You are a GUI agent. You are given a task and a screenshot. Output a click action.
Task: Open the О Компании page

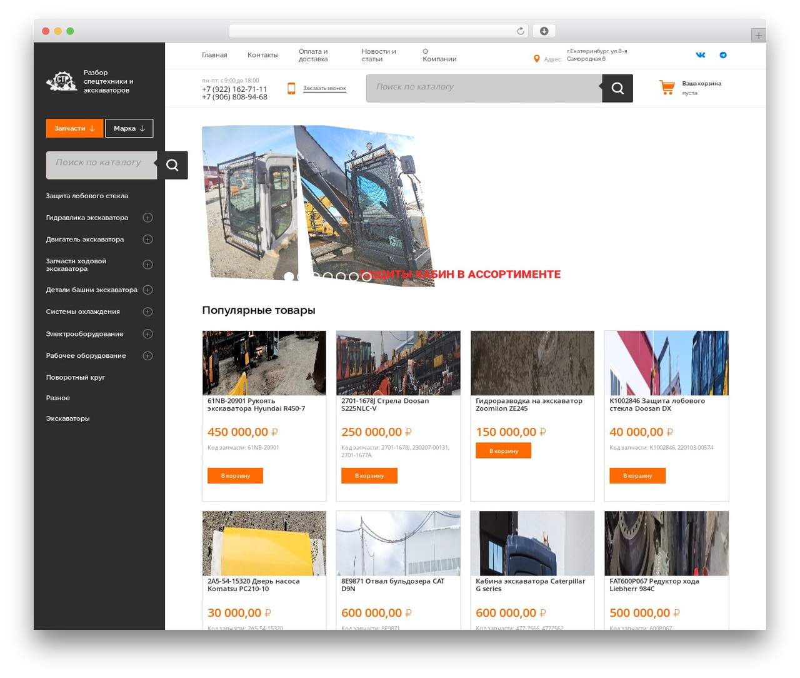pos(439,55)
